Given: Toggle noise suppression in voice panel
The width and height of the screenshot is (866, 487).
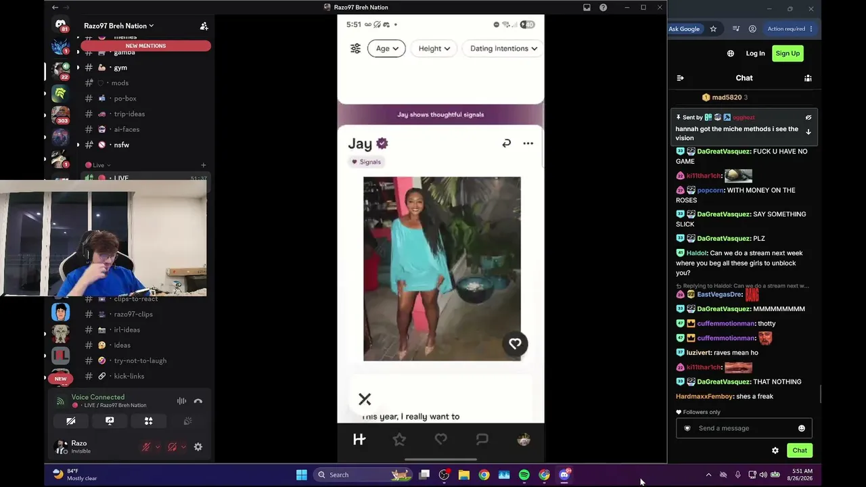Looking at the screenshot, I should 181,401.
